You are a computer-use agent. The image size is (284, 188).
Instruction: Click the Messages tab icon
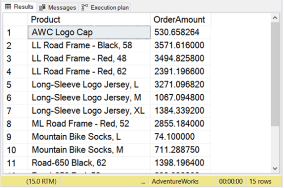[x=42, y=8]
